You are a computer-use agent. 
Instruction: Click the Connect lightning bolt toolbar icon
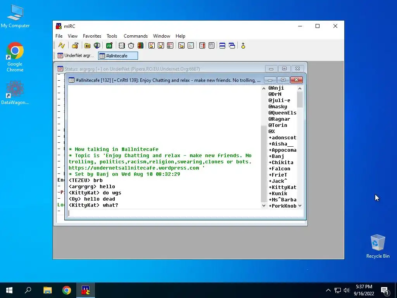tap(62, 46)
